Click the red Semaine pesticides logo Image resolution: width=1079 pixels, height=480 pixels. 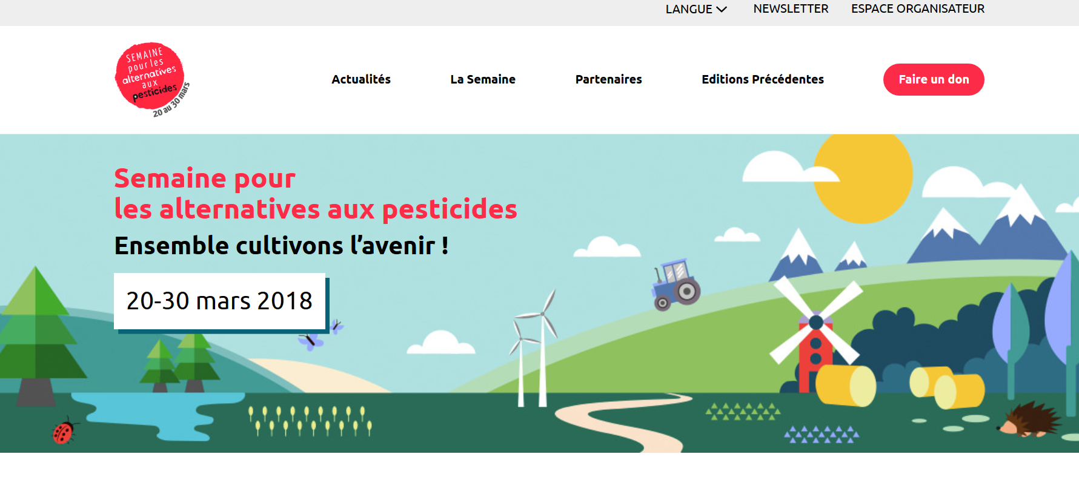click(x=152, y=79)
